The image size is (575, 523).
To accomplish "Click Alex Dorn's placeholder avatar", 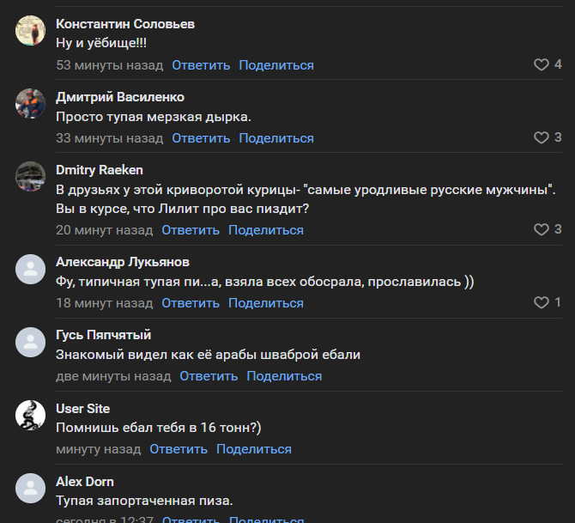I will pyautogui.click(x=30, y=488).
